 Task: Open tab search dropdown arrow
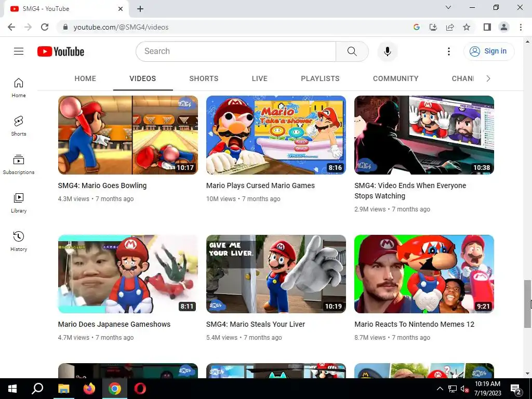pos(448,7)
